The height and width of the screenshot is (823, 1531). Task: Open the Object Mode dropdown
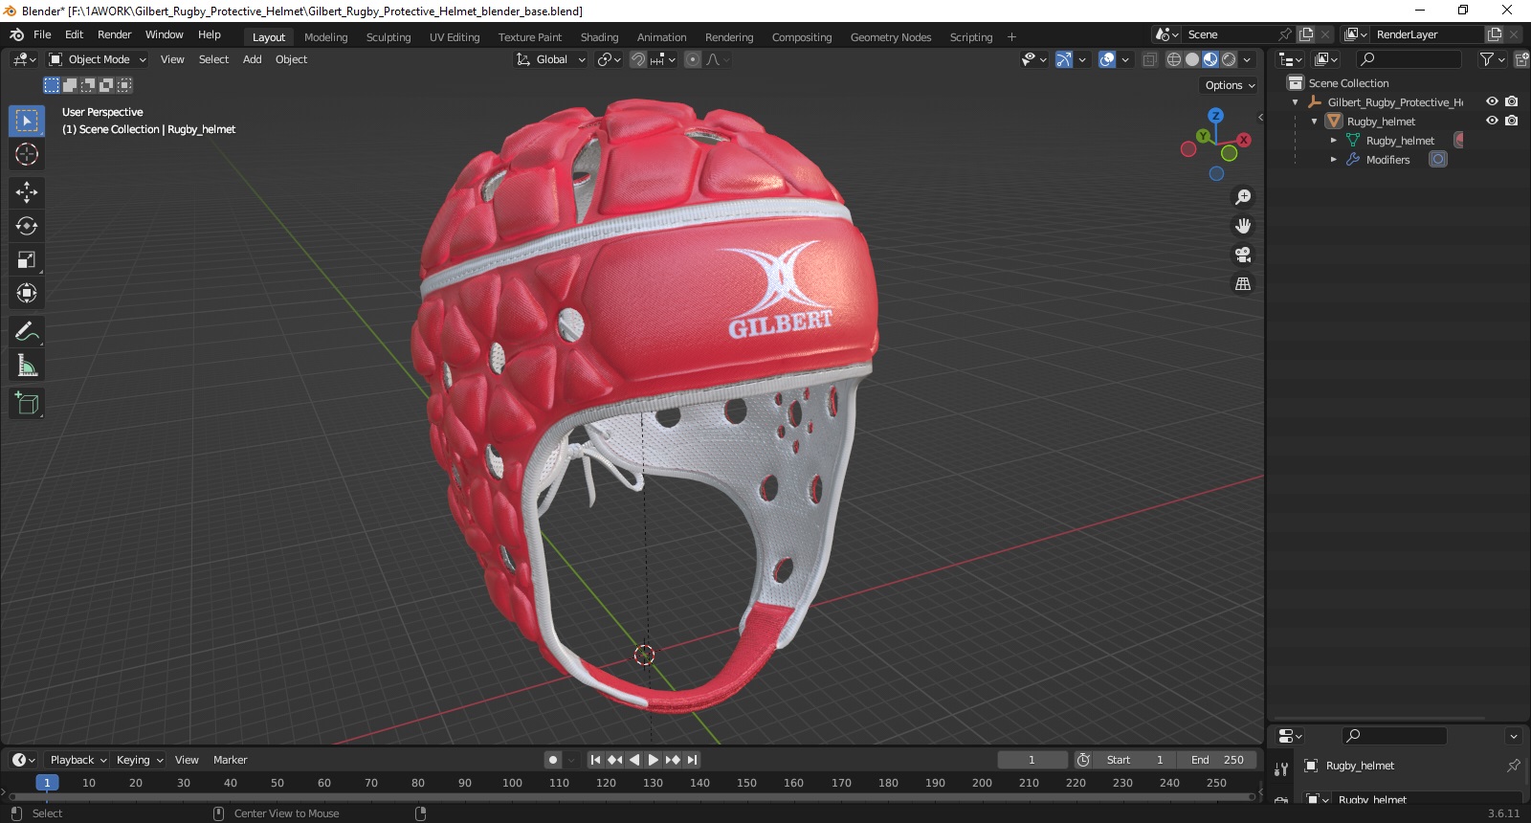coord(98,59)
